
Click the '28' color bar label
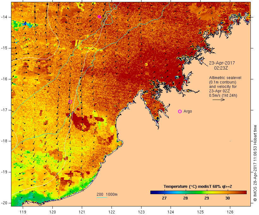pyautogui.click(x=185, y=198)
